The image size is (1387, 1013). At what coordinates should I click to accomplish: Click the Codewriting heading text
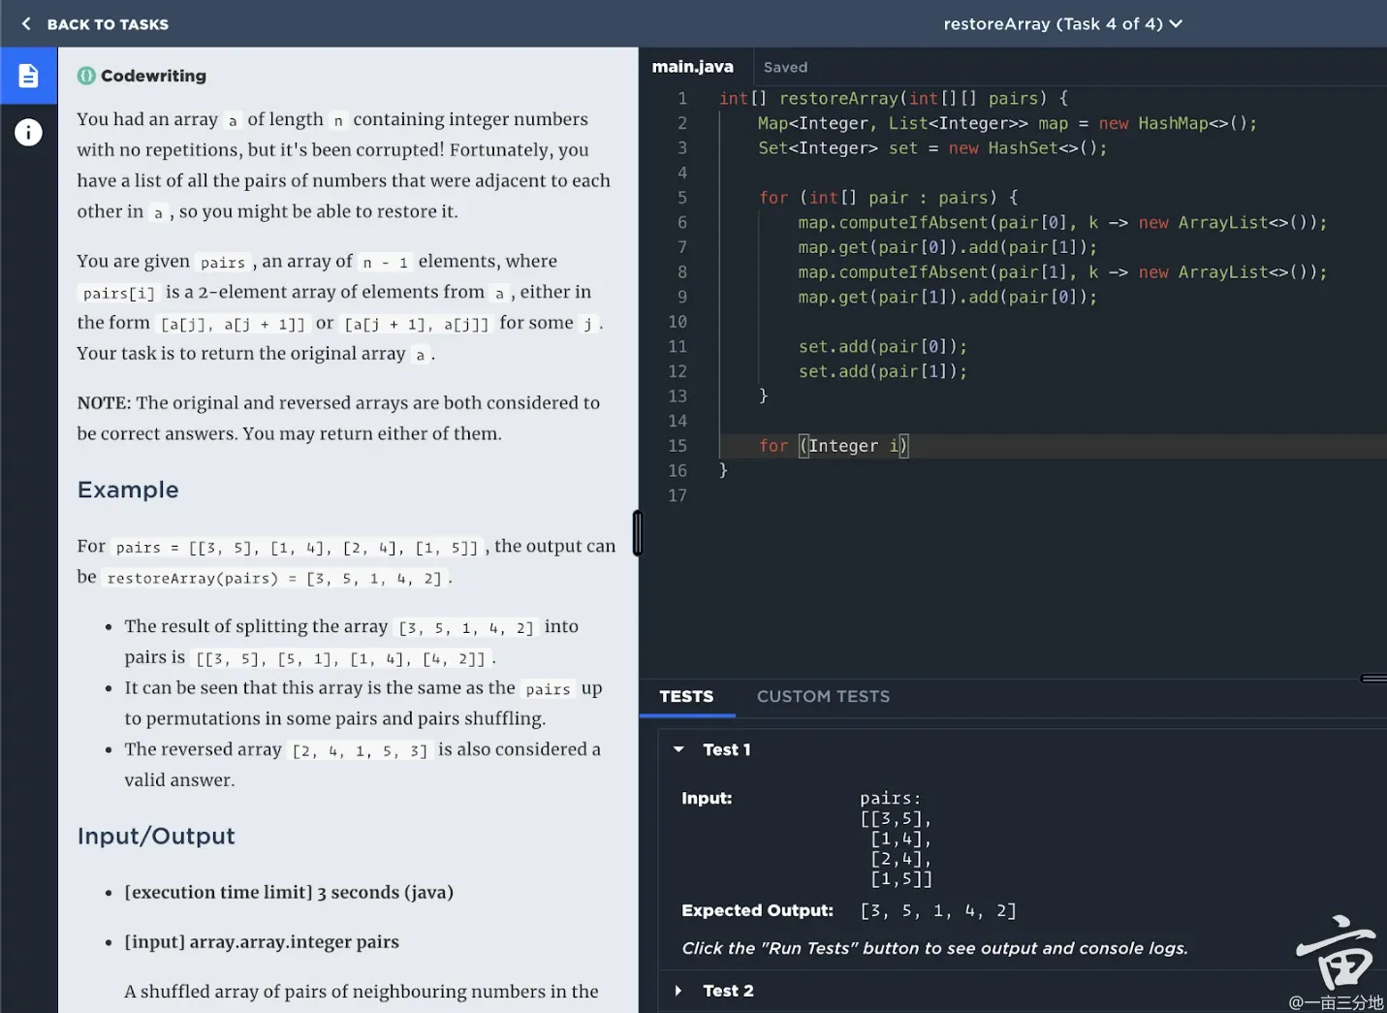coord(153,76)
